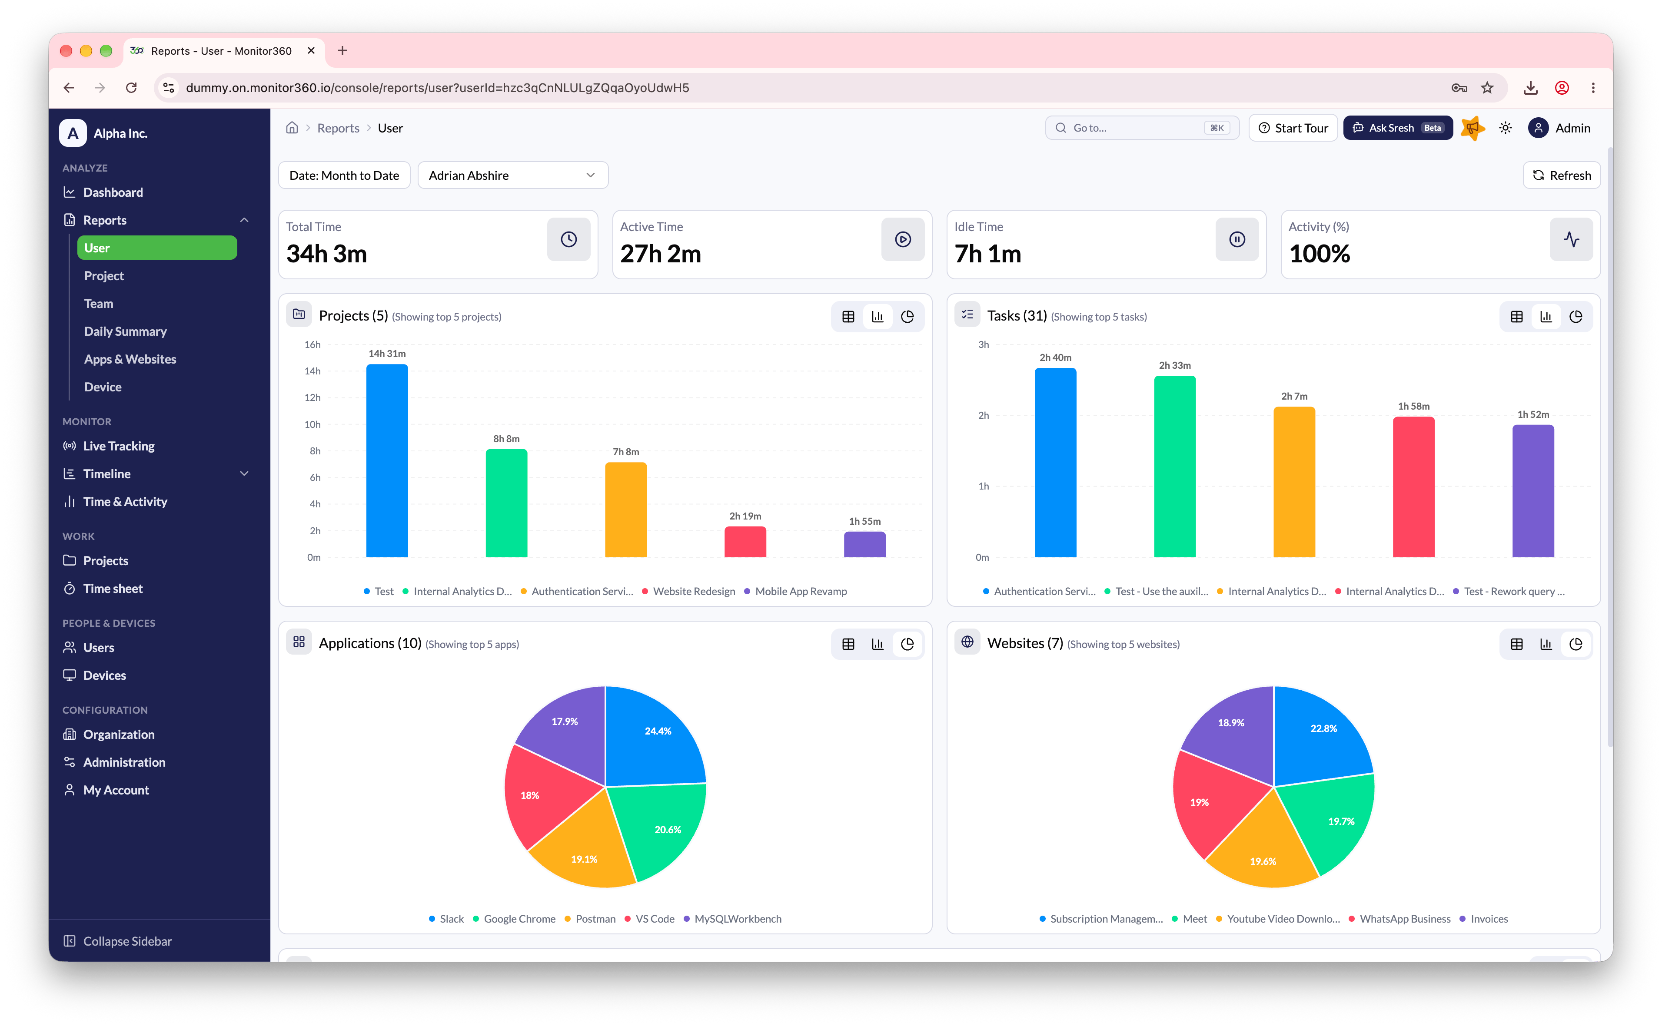This screenshot has width=1662, height=1026.
Task: Open Ask Sresh Beta assistant
Action: click(1397, 128)
